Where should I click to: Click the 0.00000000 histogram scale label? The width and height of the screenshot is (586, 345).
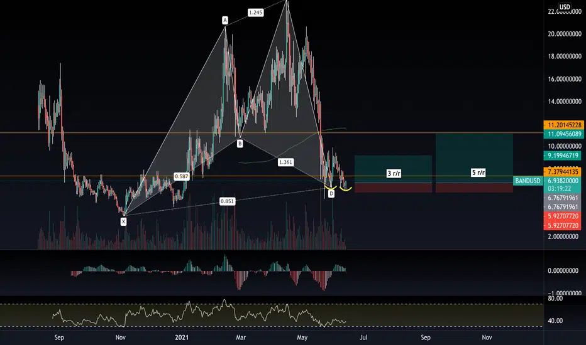pyautogui.click(x=565, y=270)
